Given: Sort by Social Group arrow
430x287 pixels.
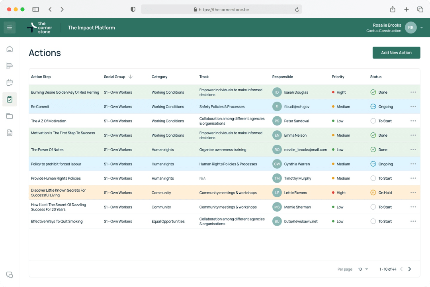Looking at the screenshot, I should point(131,77).
